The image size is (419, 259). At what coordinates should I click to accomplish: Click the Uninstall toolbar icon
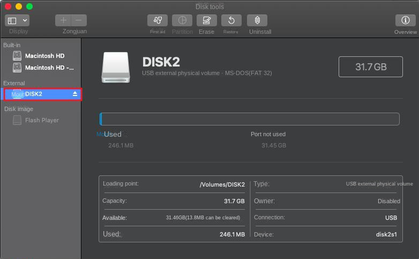point(257,20)
